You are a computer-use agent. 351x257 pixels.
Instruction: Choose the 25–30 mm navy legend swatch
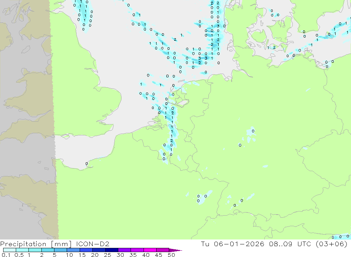(112, 250)
